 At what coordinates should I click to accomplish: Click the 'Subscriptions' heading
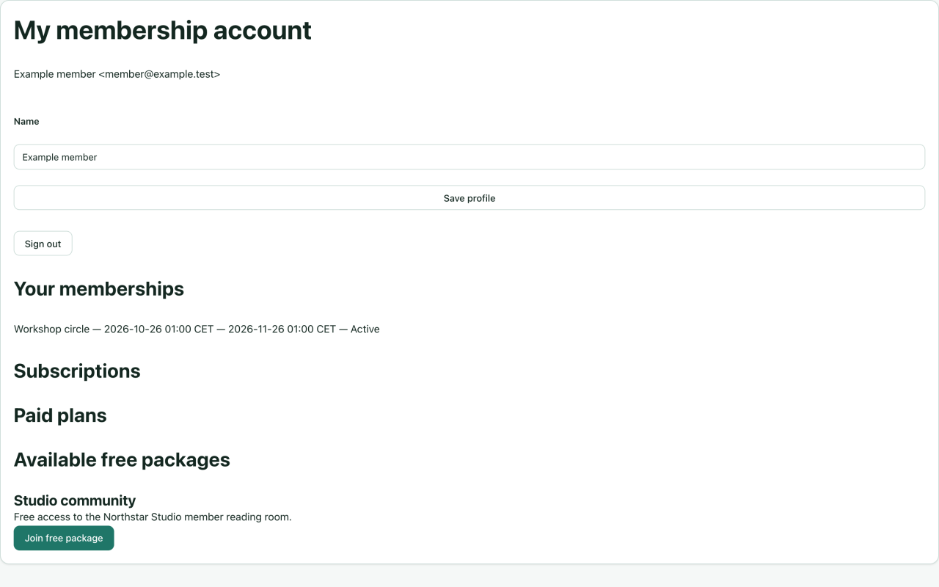77,371
